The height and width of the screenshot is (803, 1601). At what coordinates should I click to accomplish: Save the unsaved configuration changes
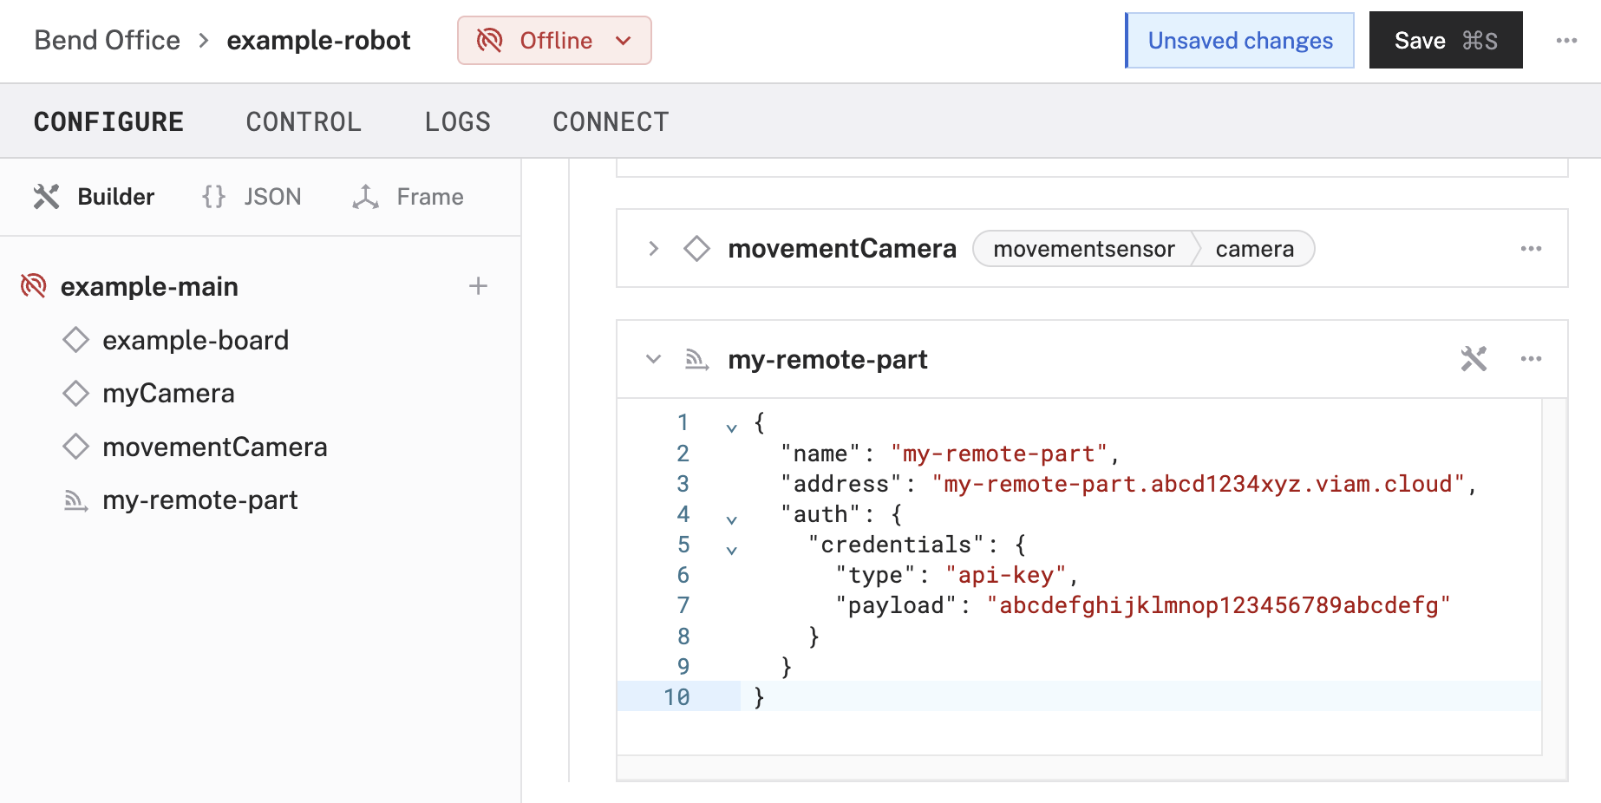pyautogui.click(x=1445, y=41)
